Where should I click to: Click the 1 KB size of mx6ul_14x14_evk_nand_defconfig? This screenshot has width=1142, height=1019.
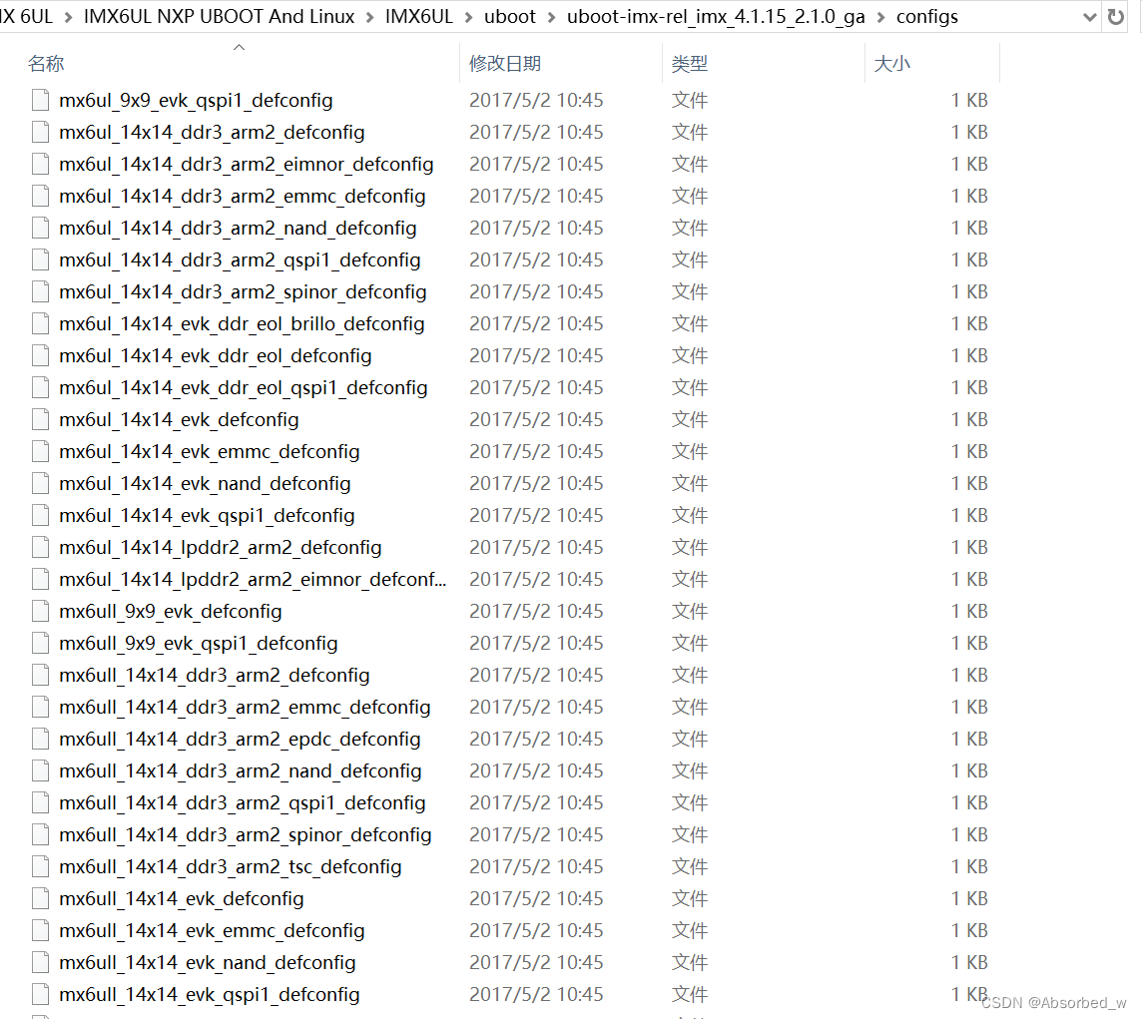point(969,484)
